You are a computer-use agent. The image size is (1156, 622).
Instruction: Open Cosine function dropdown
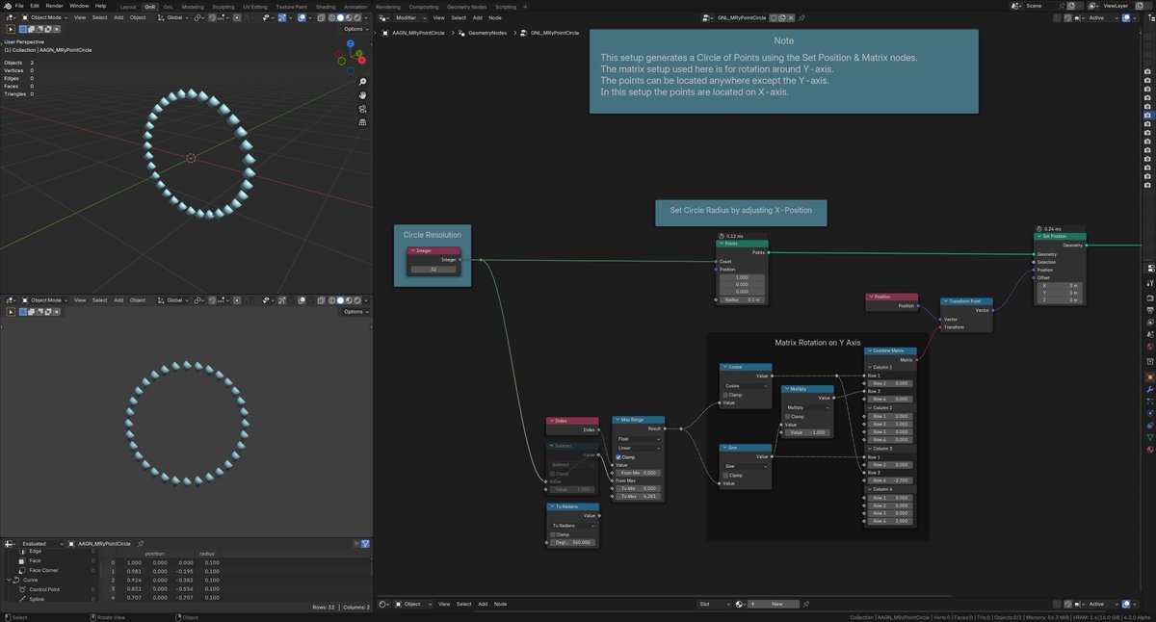point(747,386)
